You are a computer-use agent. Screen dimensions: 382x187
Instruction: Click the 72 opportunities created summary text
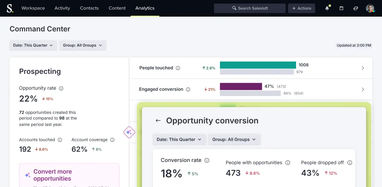click(48, 119)
